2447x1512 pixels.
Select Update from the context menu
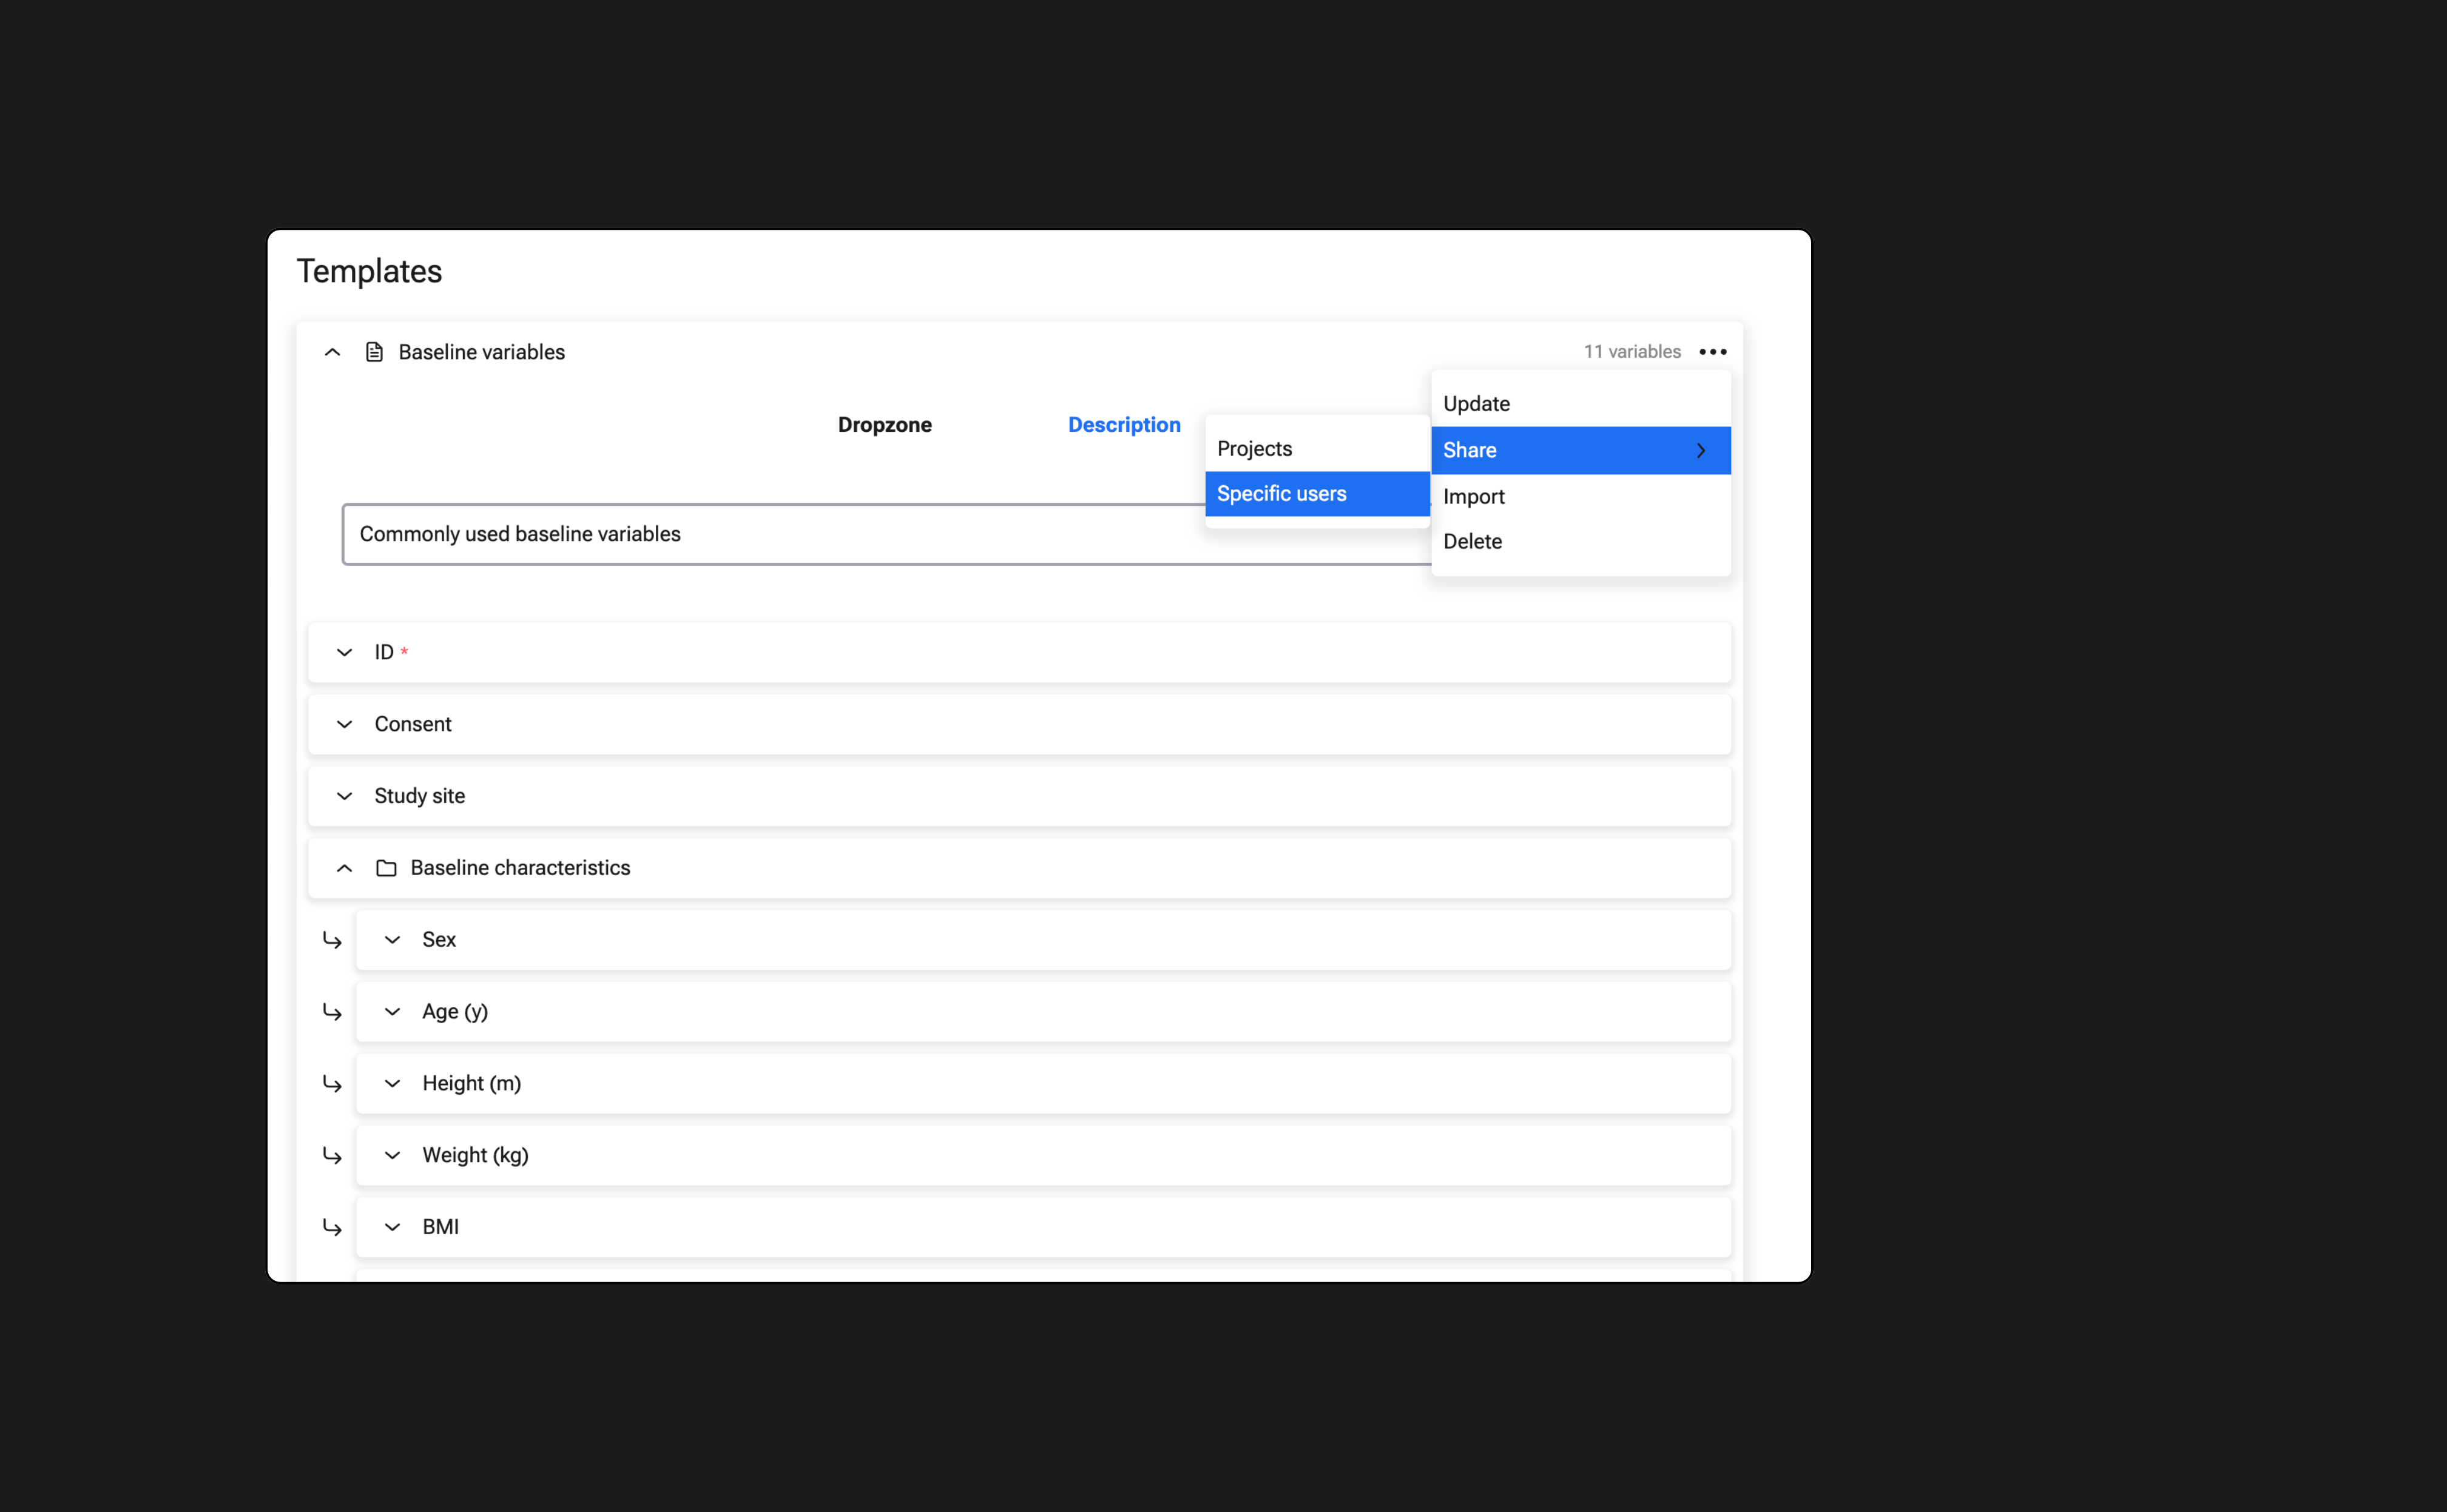[1477, 404]
